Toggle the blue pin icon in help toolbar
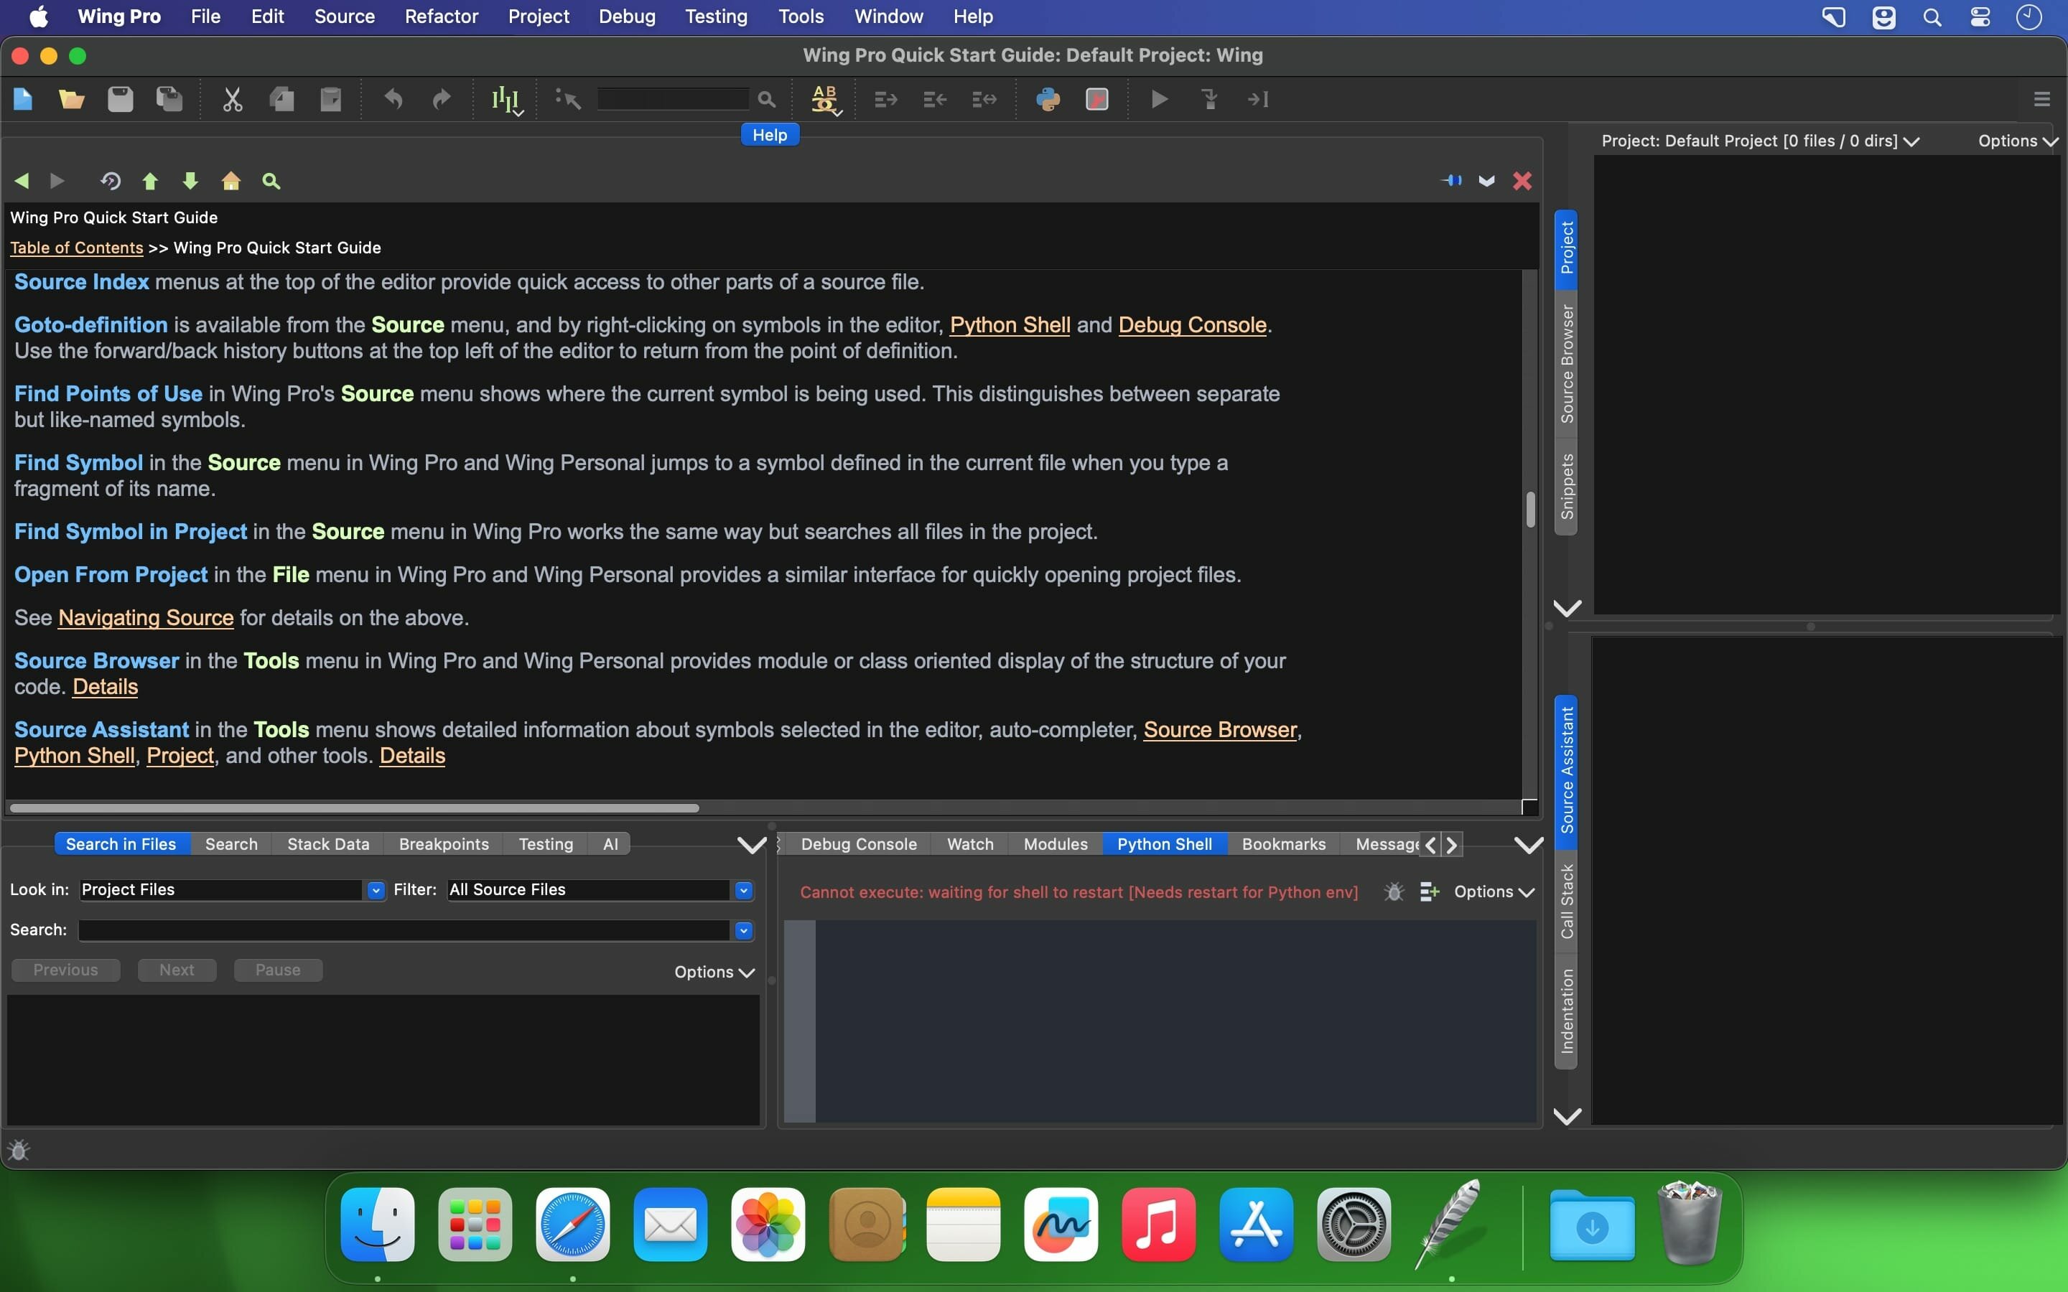 click(x=1451, y=180)
